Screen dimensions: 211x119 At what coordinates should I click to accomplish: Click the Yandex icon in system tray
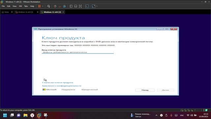[161, 115]
